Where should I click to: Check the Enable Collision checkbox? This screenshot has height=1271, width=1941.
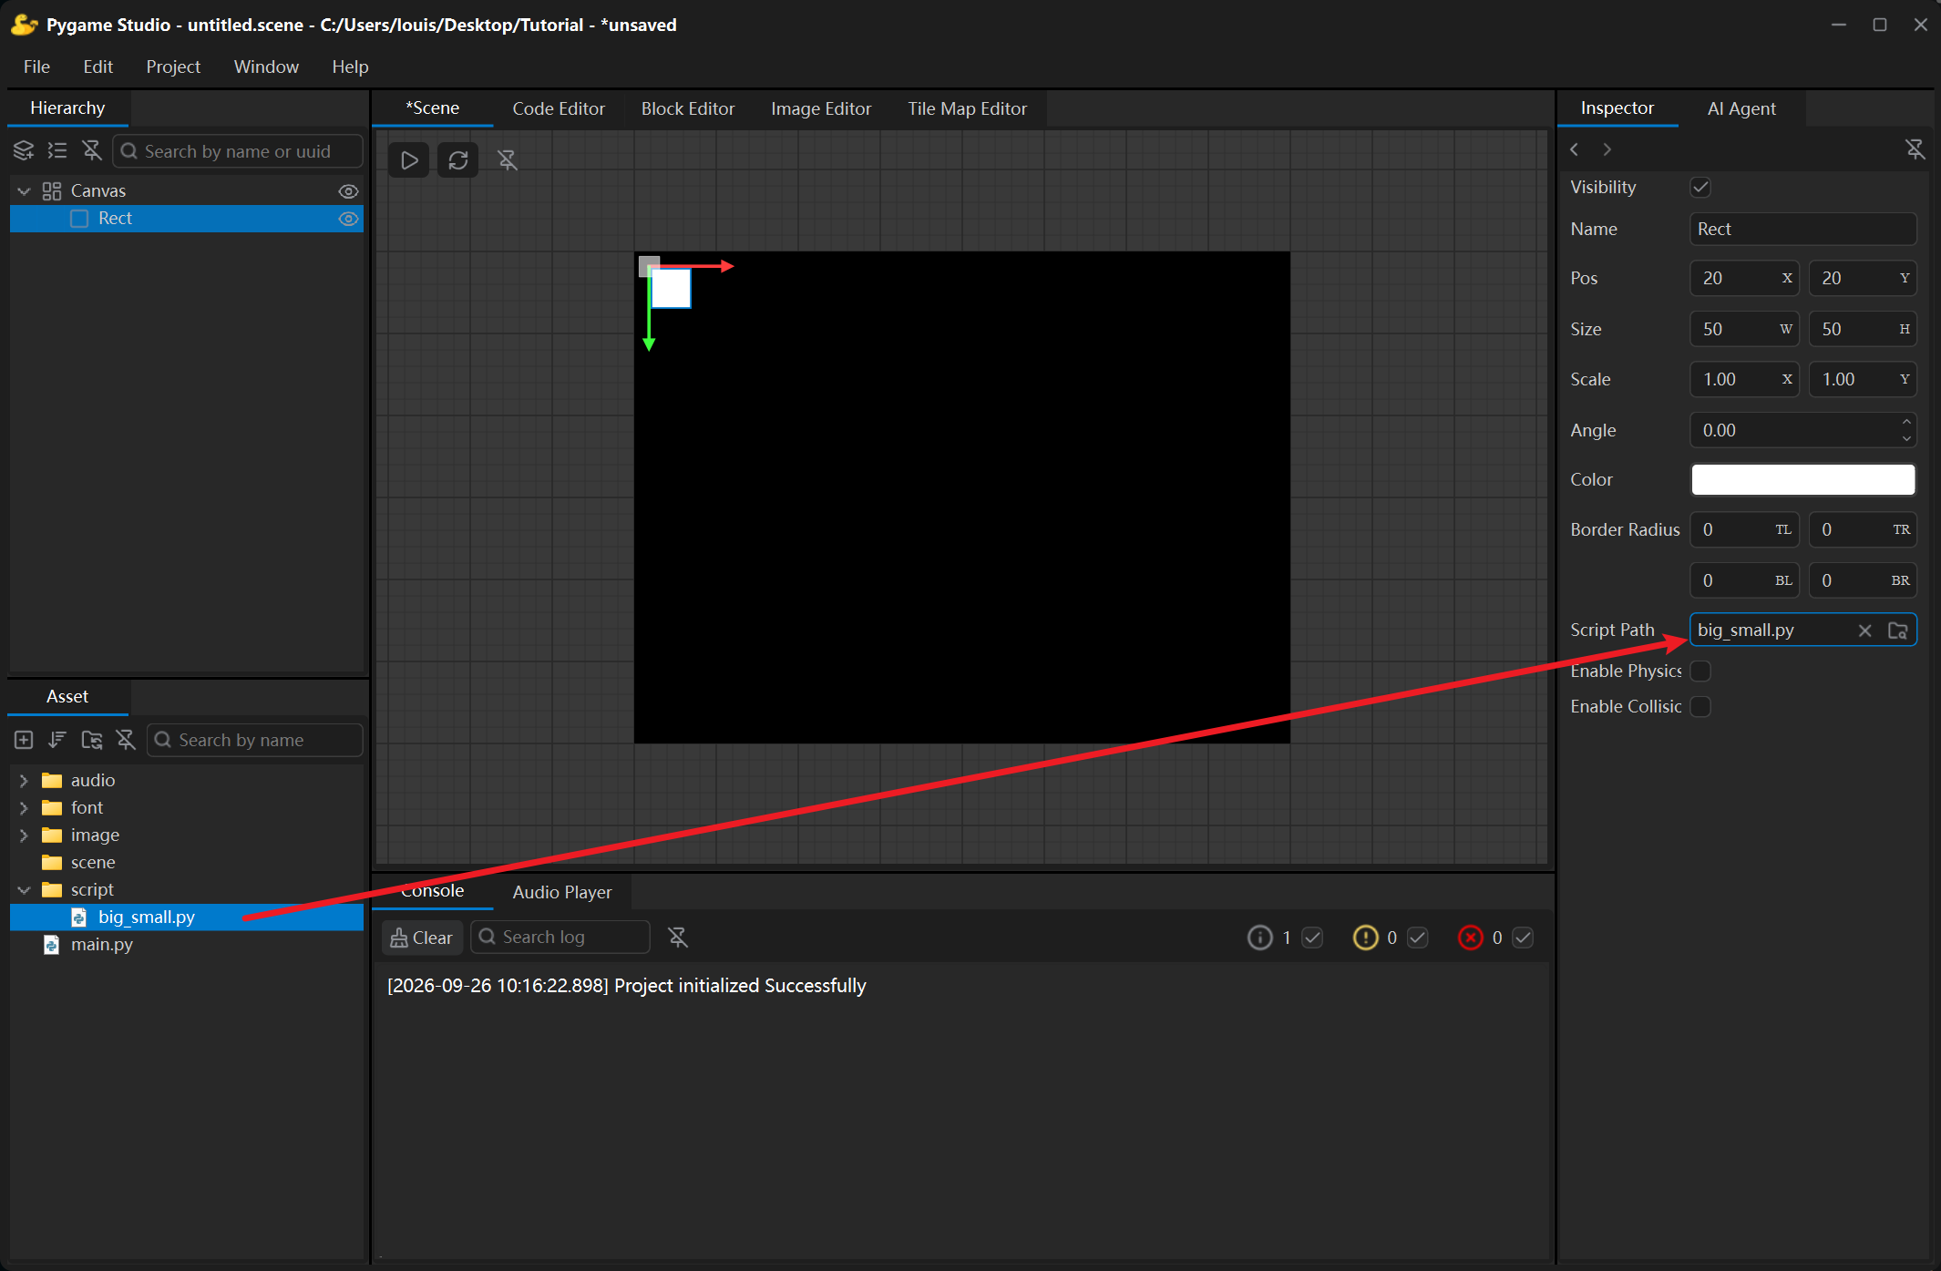(1700, 707)
